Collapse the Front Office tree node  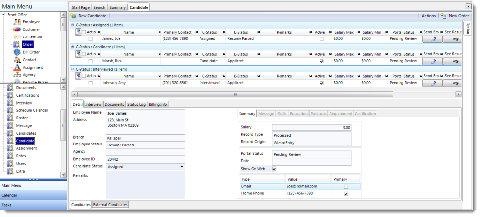(4, 15)
